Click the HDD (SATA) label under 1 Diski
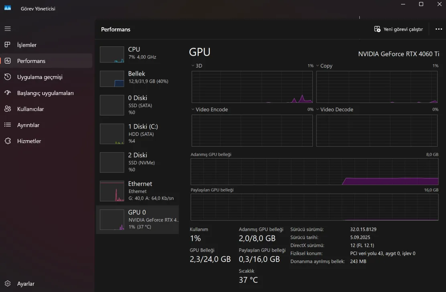 coord(141,134)
